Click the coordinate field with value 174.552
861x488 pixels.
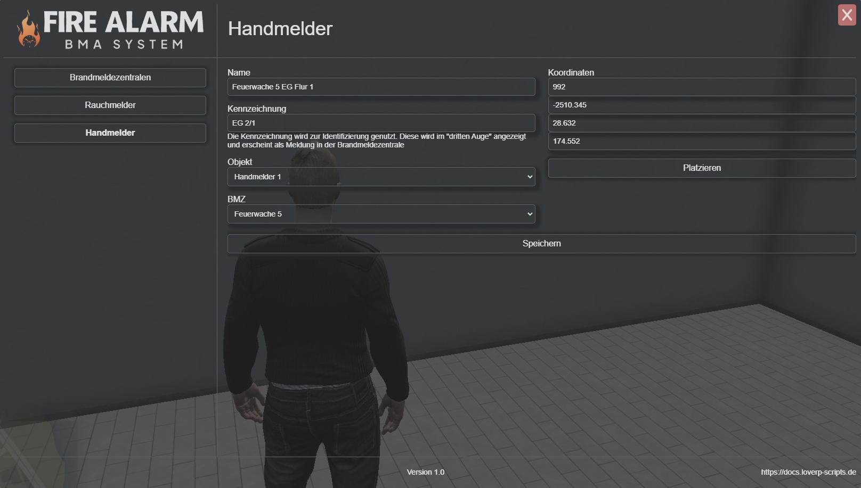(701, 142)
